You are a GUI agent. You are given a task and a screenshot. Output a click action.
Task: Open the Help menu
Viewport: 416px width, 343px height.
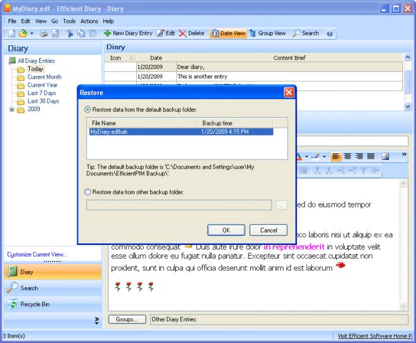(108, 21)
